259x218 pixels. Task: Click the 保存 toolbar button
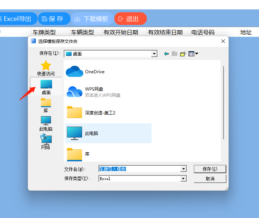54,19
